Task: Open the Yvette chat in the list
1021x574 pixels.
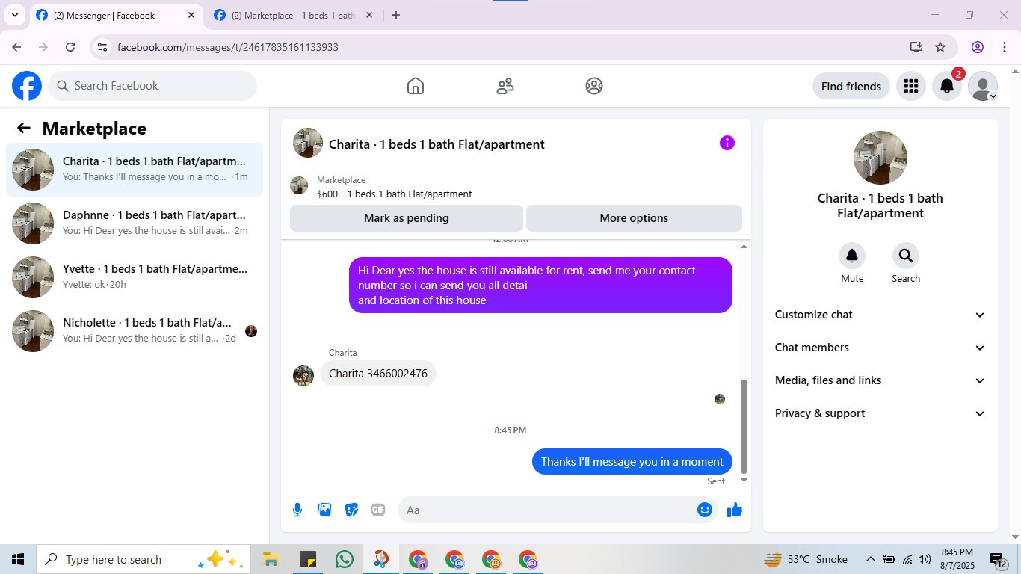Action: (135, 277)
